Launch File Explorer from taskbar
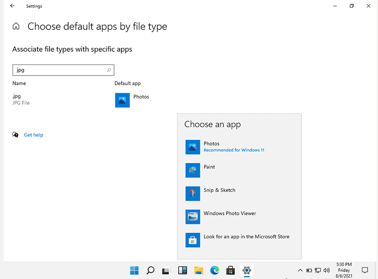This screenshot has width=378, height=279. (198, 271)
